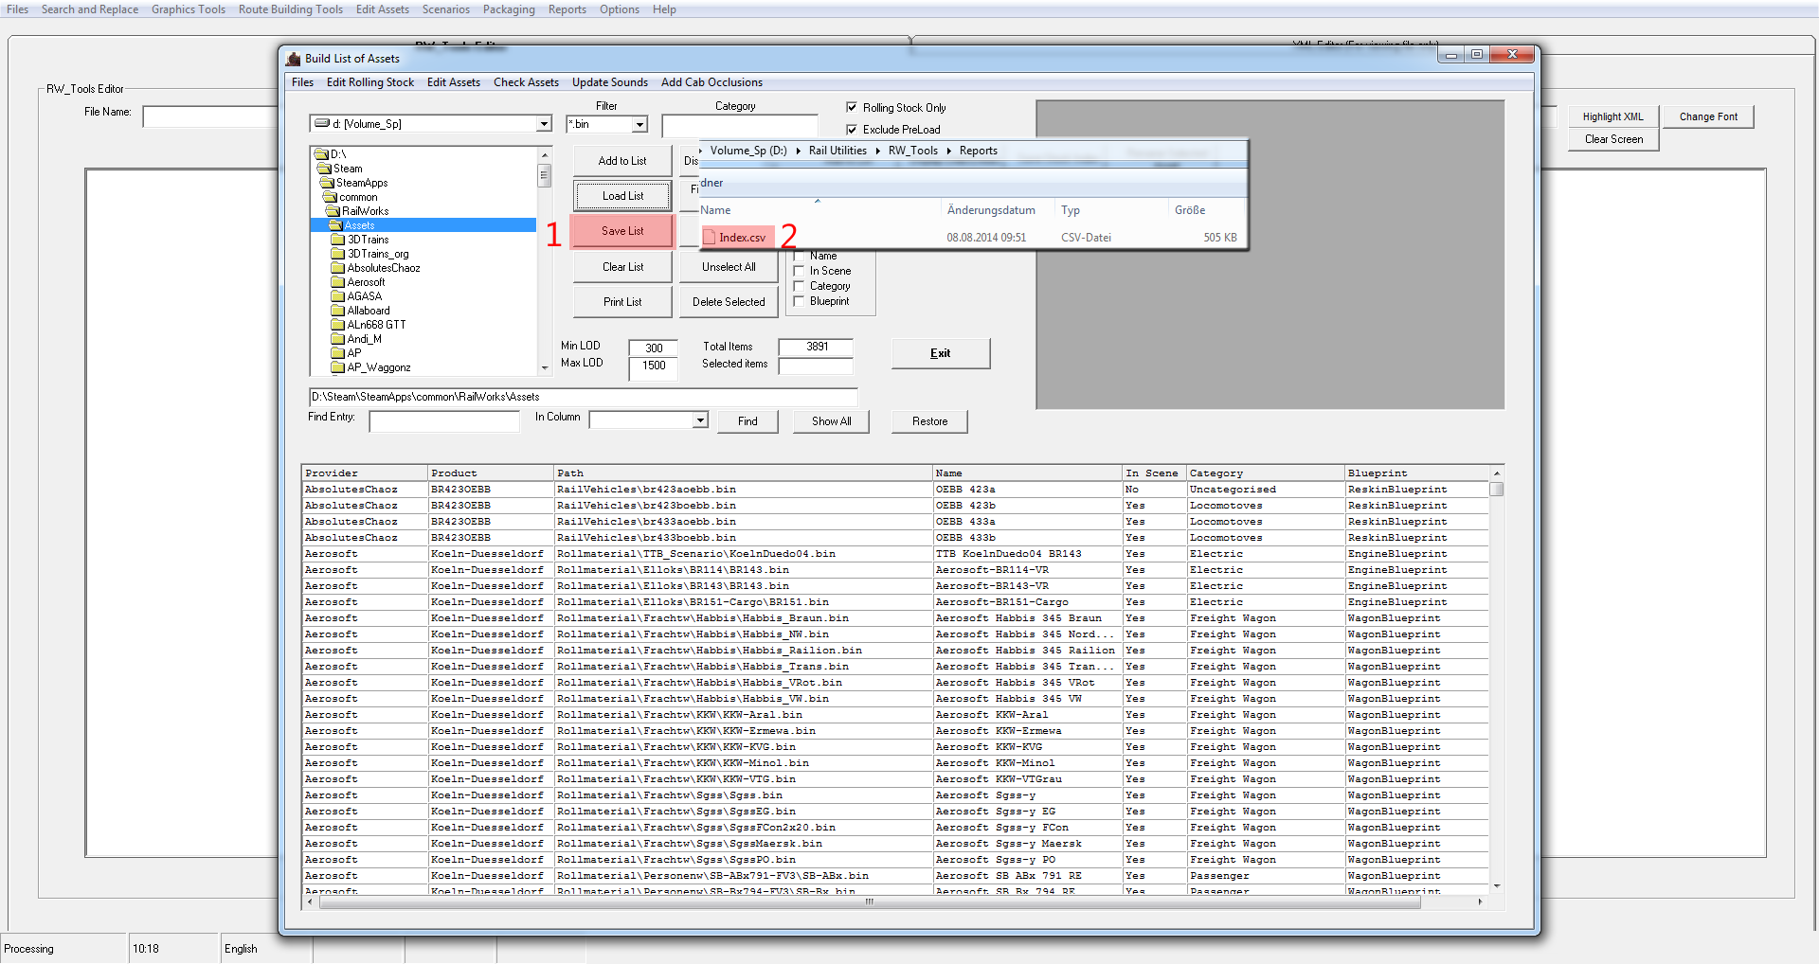The height and width of the screenshot is (964, 1819).
Task: Click the Steam folder icon in the tree
Action: tap(324, 169)
